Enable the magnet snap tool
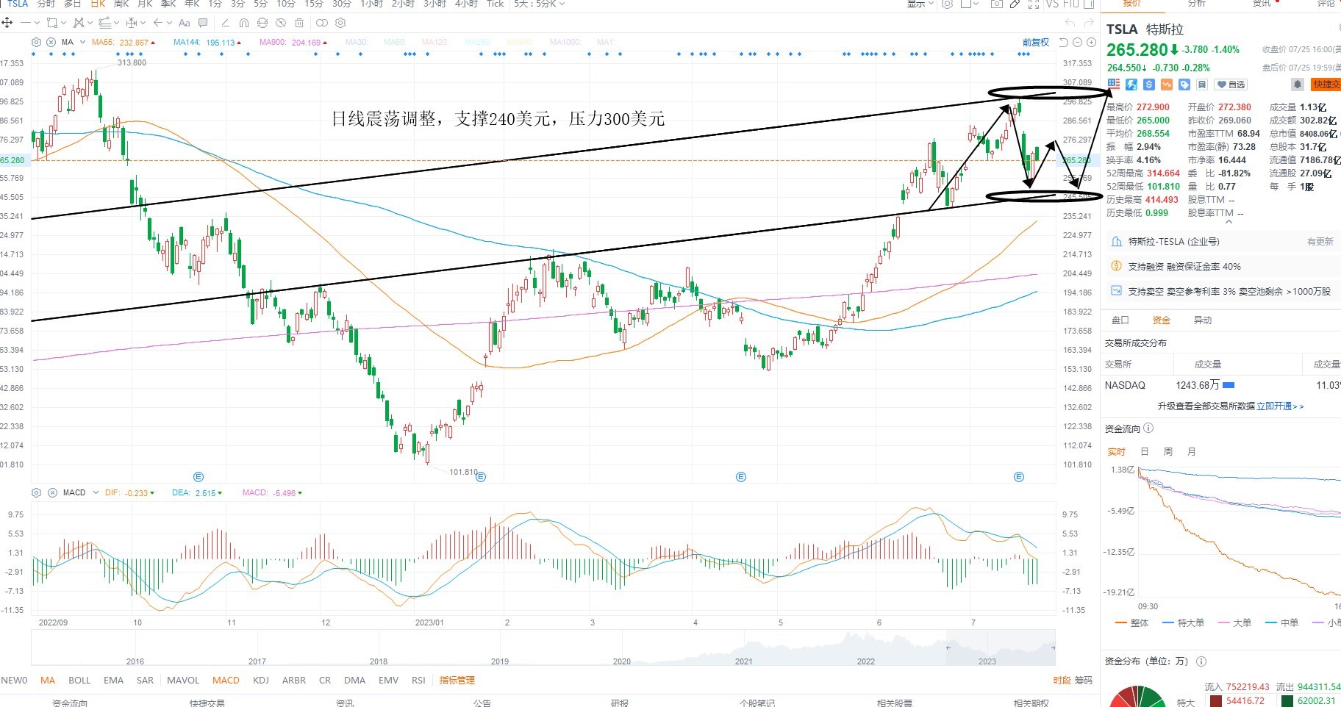Screen dimensions: 1341x707 (244, 23)
